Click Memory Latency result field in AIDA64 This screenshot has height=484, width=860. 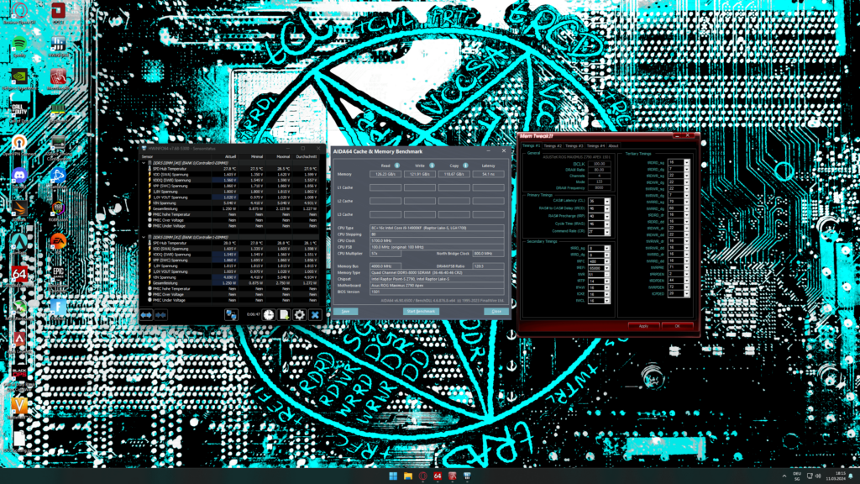[x=488, y=174]
